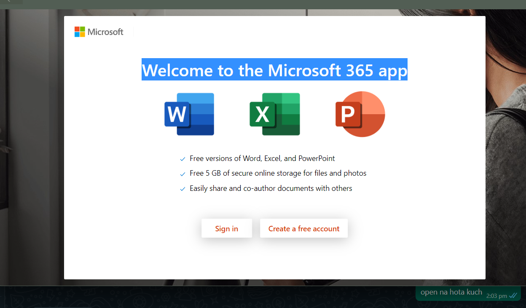Click the Free 5 GB secure storage text
Screen dimensions: 526x308
pos(278,173)
